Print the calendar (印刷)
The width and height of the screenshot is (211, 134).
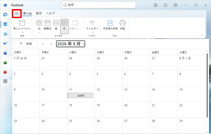coord(122,25)
